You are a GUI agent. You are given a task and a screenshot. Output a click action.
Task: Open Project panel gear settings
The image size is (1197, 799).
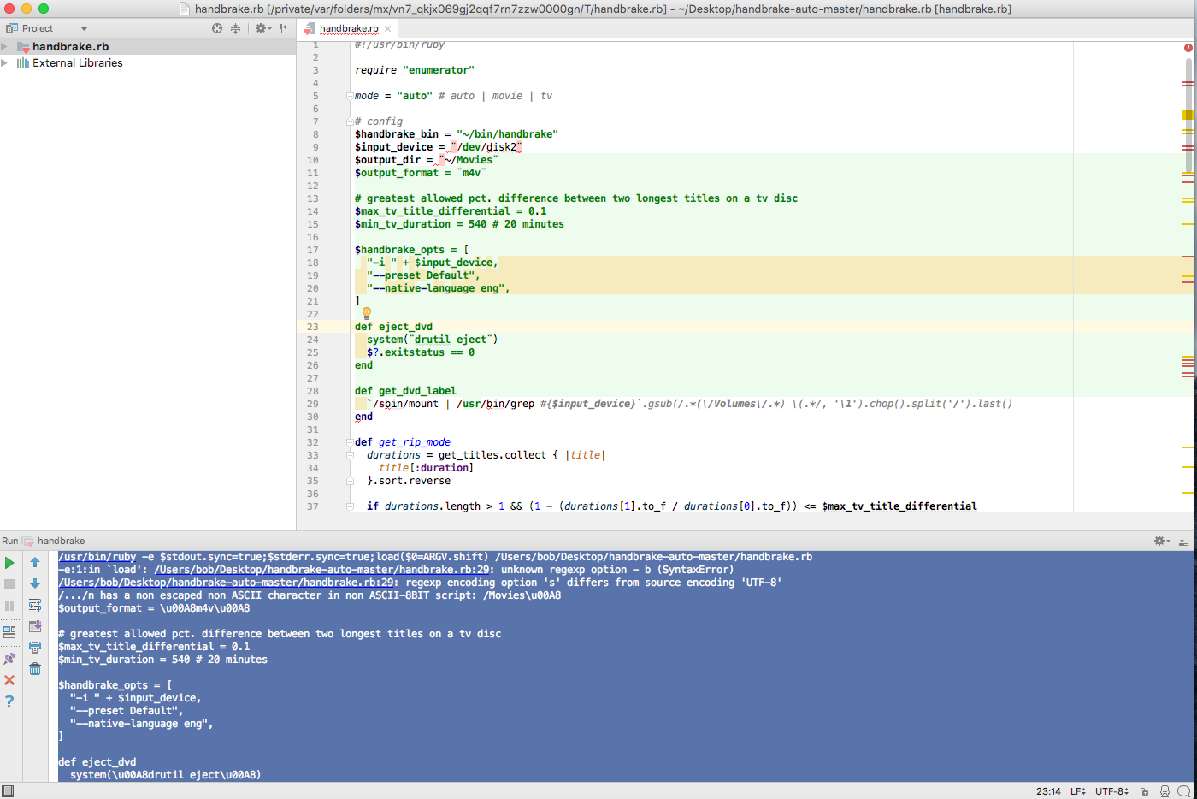click(x=262, y=28)
